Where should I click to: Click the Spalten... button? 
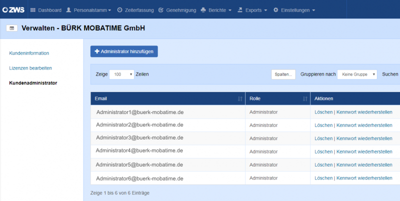pyautogui.click(x=283, y=74)
